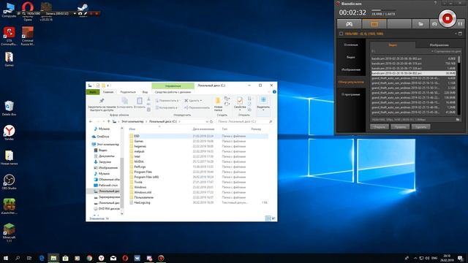Click folder icon below Bandicam file list
468x263 pixels.
click(x=458, y=120)
